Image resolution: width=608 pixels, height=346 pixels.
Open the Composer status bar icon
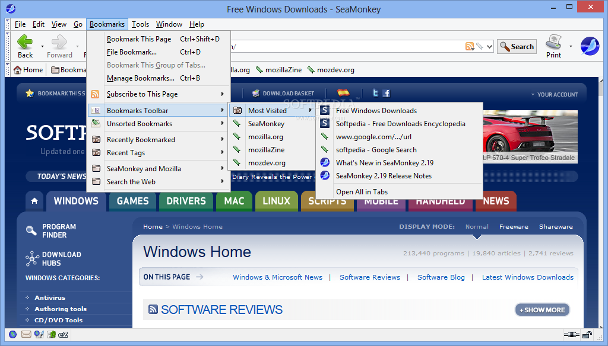pos(39,334)
